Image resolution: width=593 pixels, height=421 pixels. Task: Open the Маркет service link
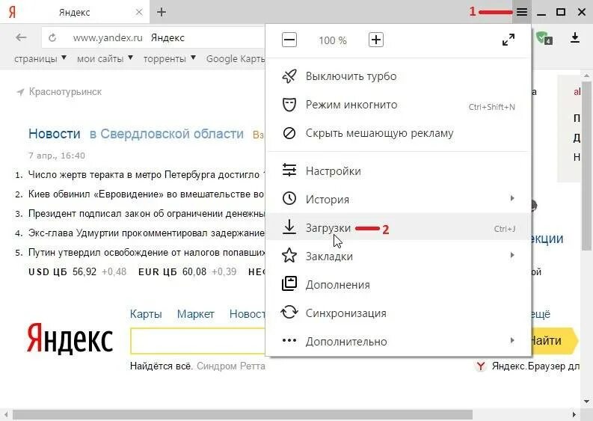click(x=195, y=314)
